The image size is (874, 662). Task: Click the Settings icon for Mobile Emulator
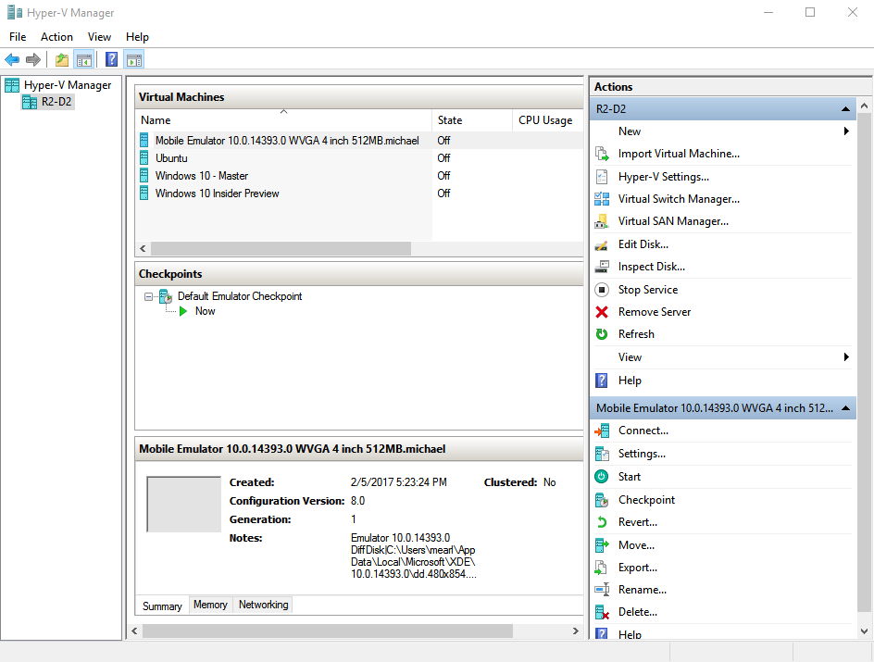pyautogui.click(x=602, y=454)
